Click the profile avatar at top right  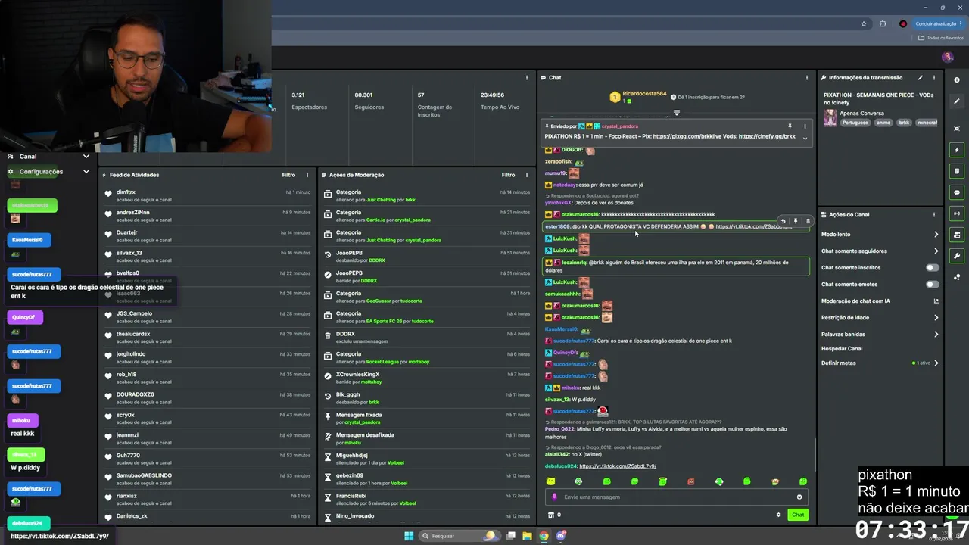(x=947, y=57)
